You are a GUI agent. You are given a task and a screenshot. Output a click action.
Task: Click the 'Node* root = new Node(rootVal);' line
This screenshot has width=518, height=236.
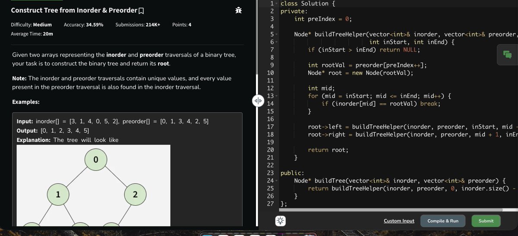tap(360, 73)
